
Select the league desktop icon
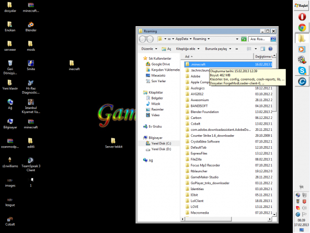pyautogui.click(x=10, y=202)
